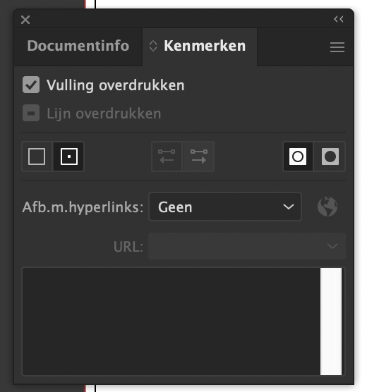The width and height of the screenshot is (367, 392).
Task: Select the Kenmerken tab
Action: click(x=205, y=46)
